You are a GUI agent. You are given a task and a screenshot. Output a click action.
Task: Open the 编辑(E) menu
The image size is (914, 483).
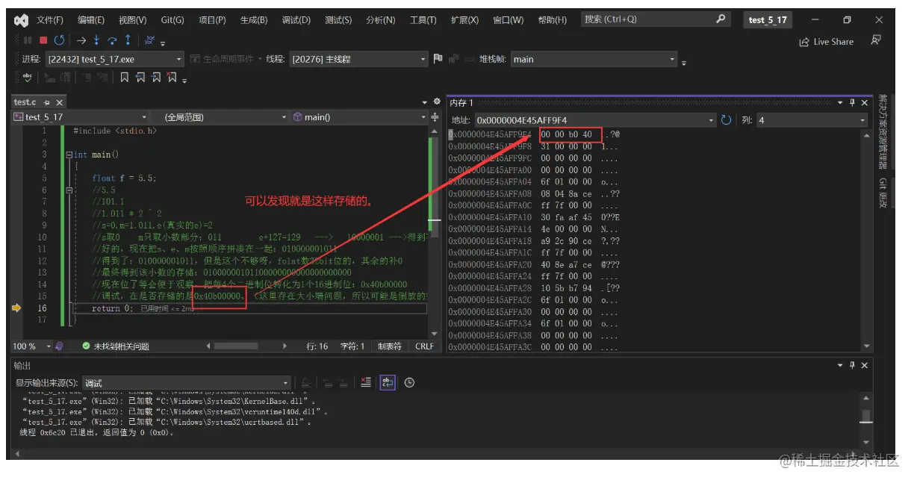click(91, 20)
